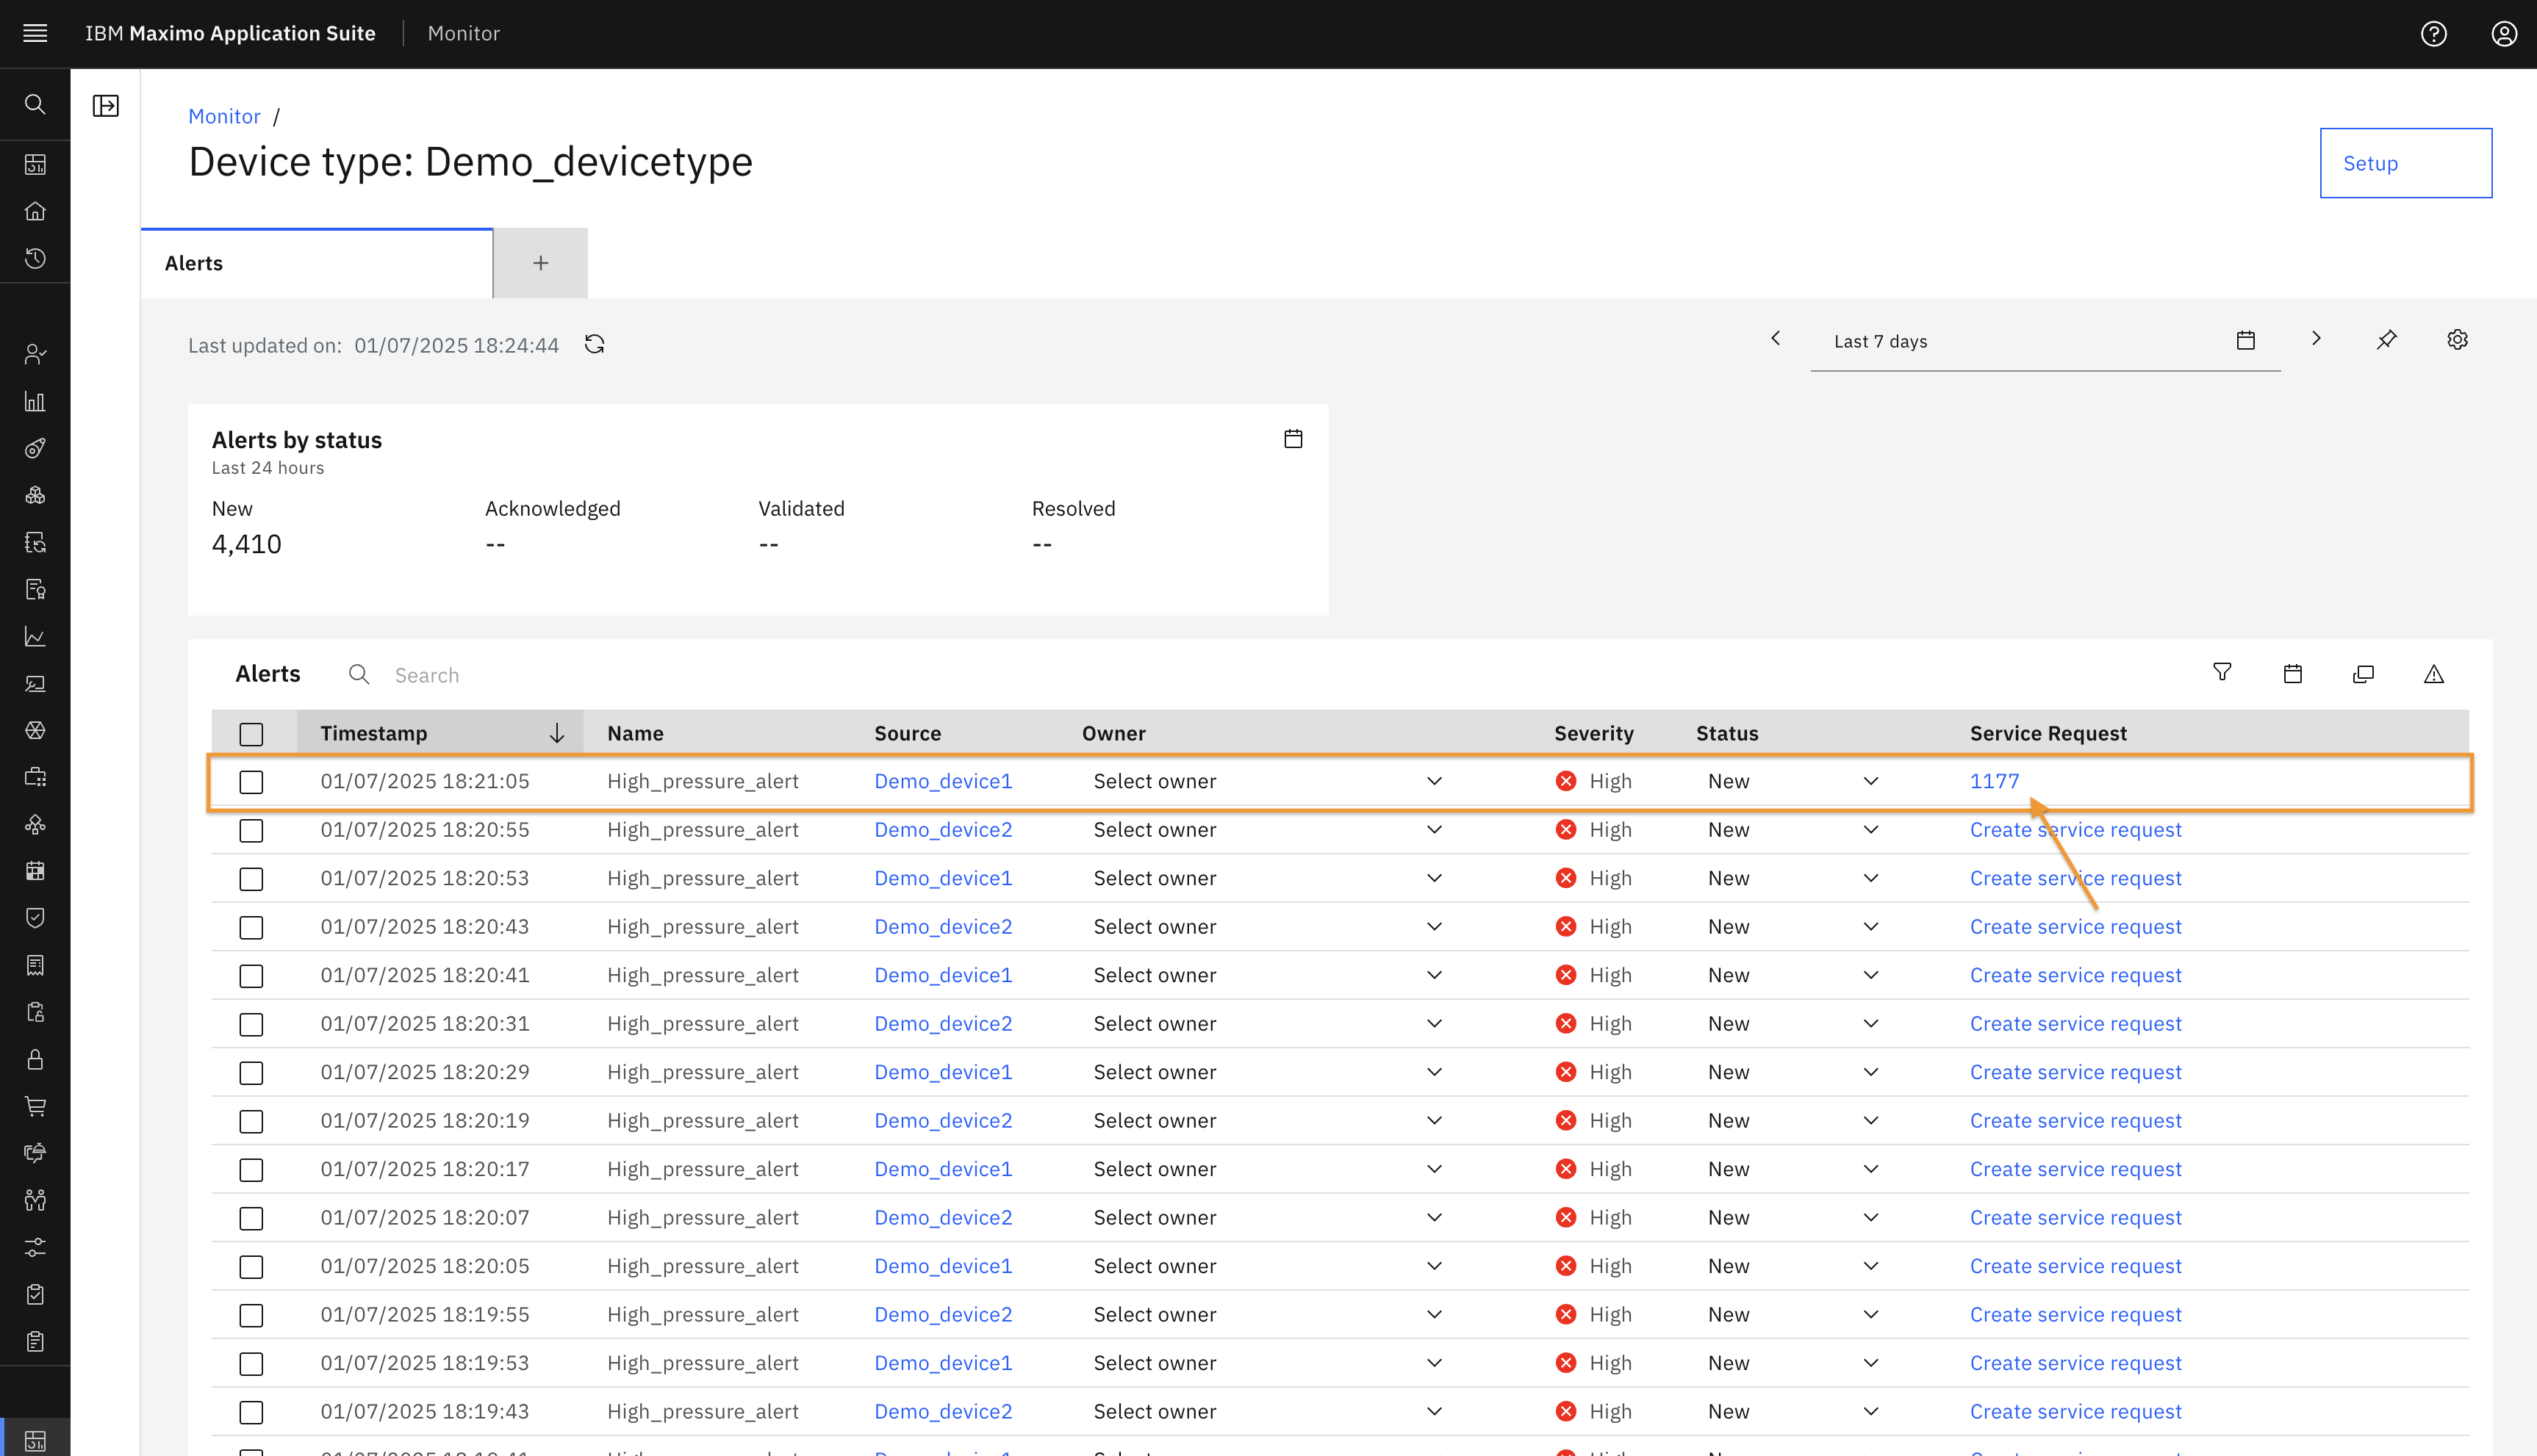2537x1456 pixels.
Task: Click the Severity column header
Action: pos(1593,733)
